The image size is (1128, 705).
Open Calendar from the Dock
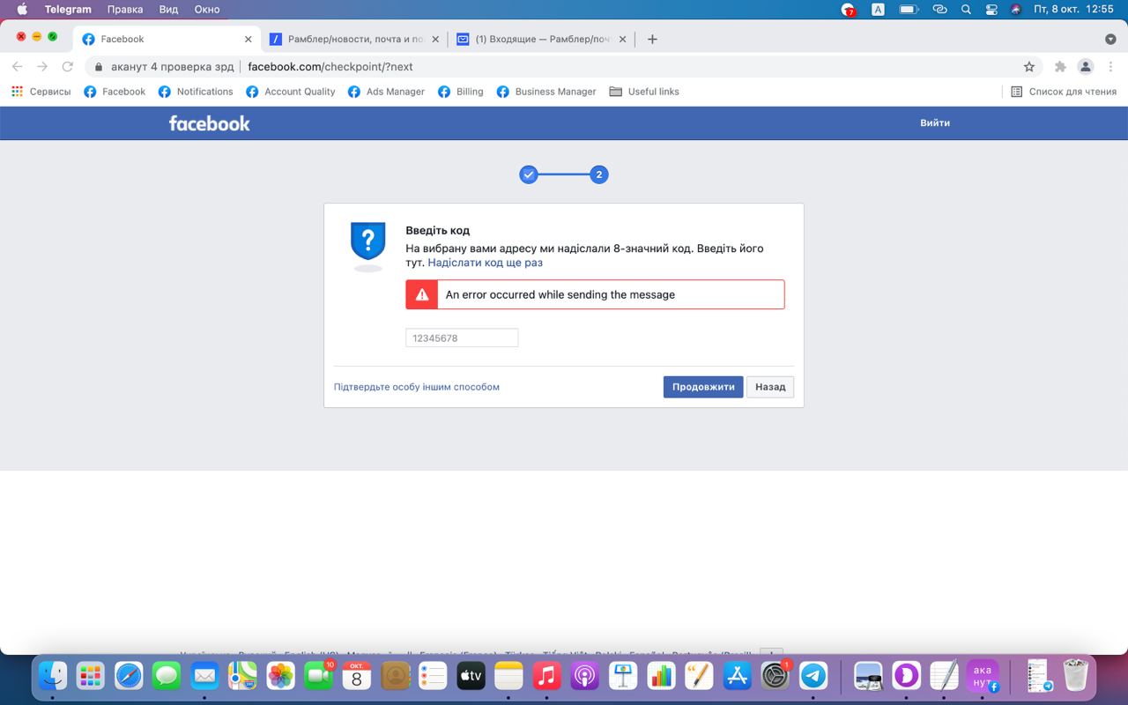point(357,676)
